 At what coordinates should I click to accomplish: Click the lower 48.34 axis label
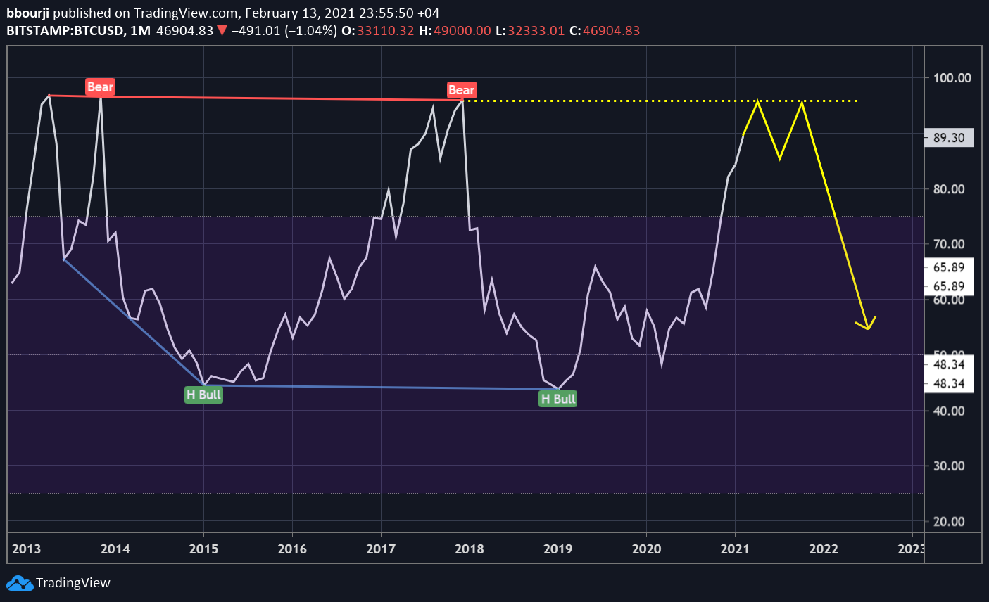(x=949, y=384)
